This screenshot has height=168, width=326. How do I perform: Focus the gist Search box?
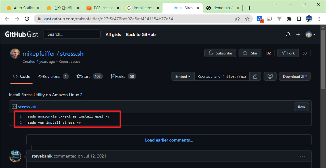(72, 34)
